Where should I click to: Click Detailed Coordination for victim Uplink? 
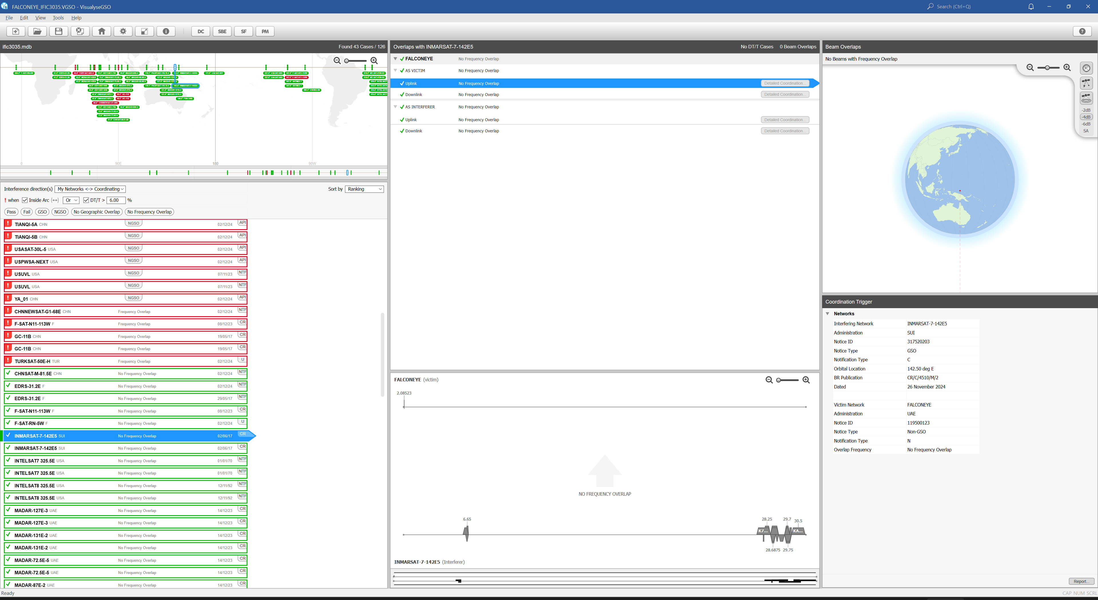(785, 83)
